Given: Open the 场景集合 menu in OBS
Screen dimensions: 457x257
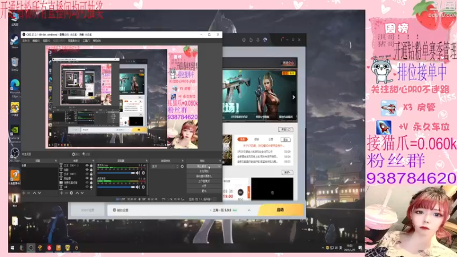Looking at the screenshot, I should 74,41.
